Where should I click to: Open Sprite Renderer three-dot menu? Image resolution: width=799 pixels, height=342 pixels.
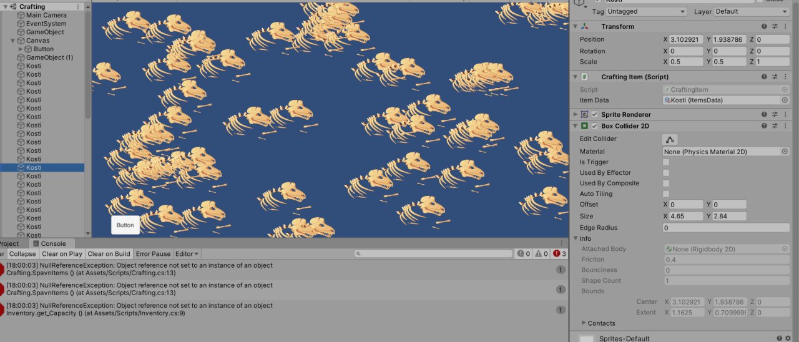(x=785, y=115)
